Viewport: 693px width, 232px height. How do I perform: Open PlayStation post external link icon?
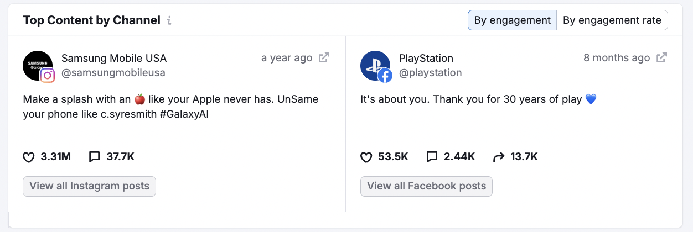click(661, 57)
